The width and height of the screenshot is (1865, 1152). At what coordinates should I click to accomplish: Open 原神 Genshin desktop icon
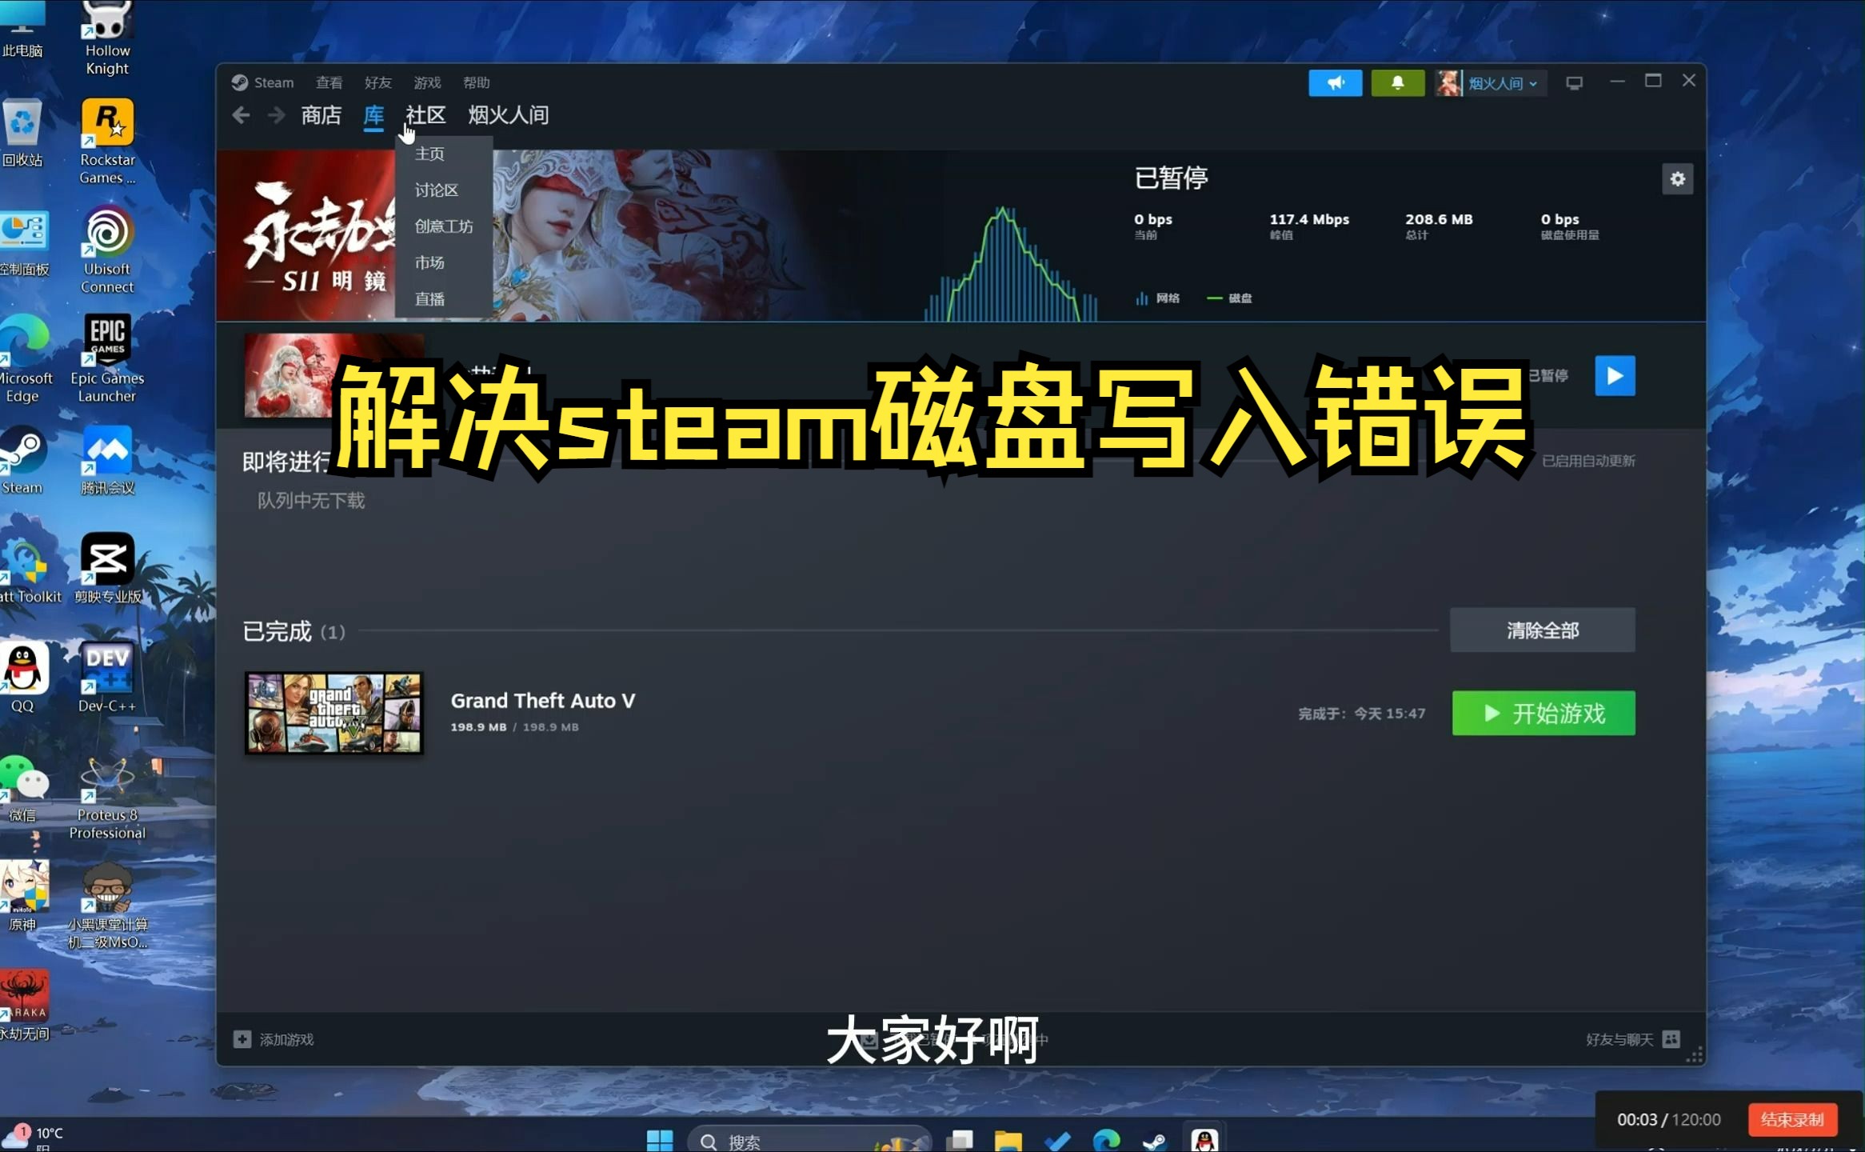tap(22, 896)
